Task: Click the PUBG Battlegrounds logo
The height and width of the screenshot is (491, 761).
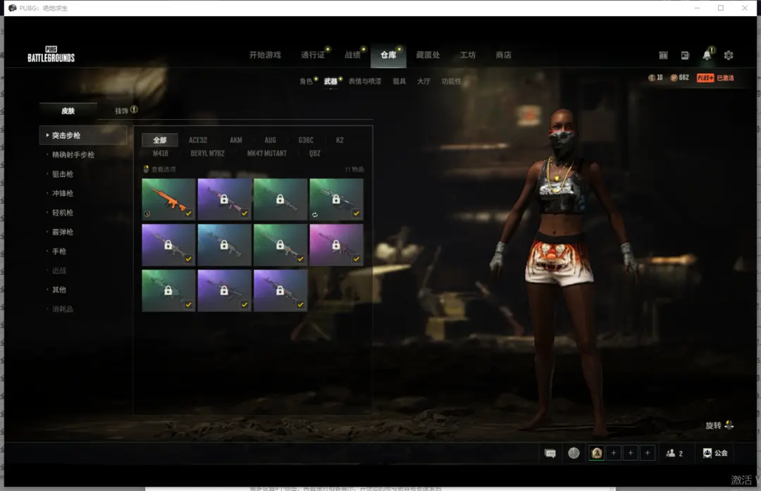Action: point(51,54)
